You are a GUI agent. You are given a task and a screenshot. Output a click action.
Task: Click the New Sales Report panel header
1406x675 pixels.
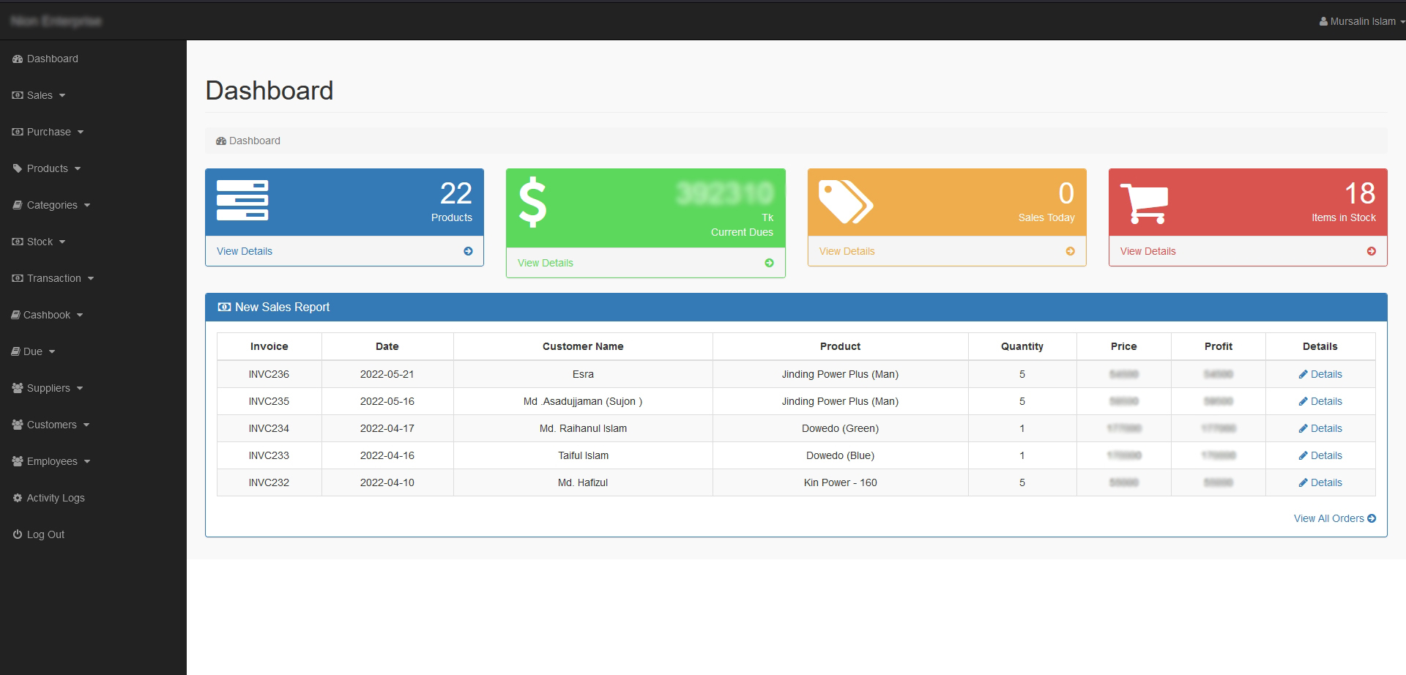[x=281, y=307]
